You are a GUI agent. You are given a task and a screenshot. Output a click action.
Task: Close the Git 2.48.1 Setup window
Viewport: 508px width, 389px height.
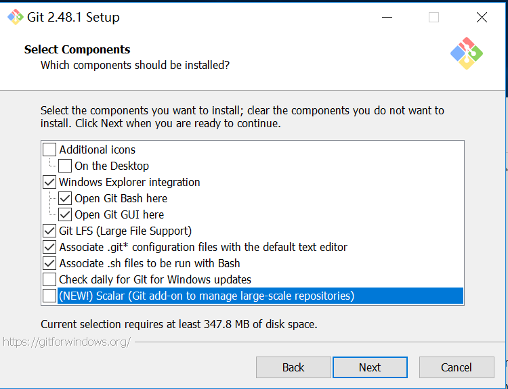(x=482, y=17)
